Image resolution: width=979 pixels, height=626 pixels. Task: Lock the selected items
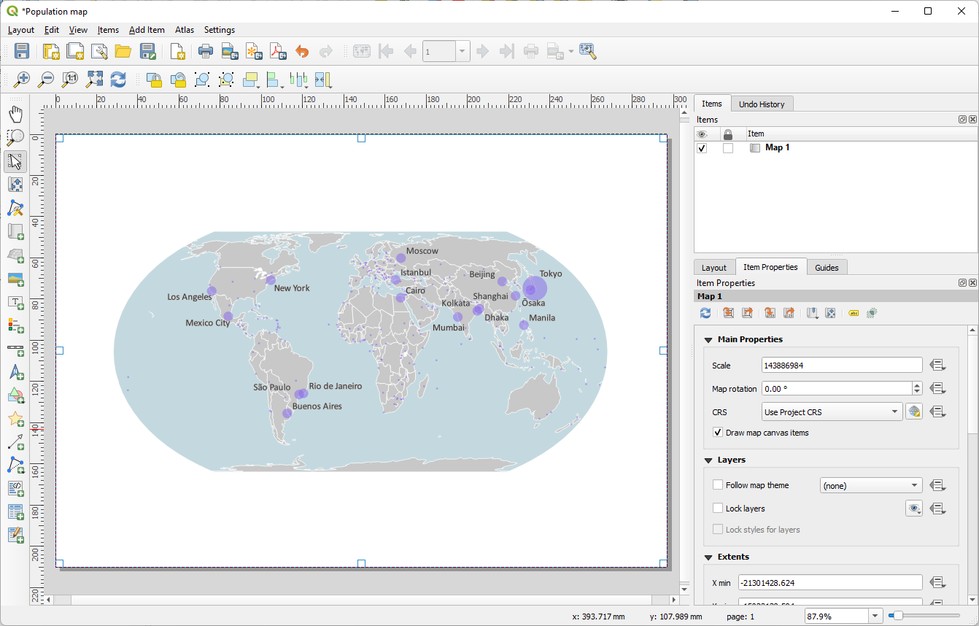coord(154,80)
